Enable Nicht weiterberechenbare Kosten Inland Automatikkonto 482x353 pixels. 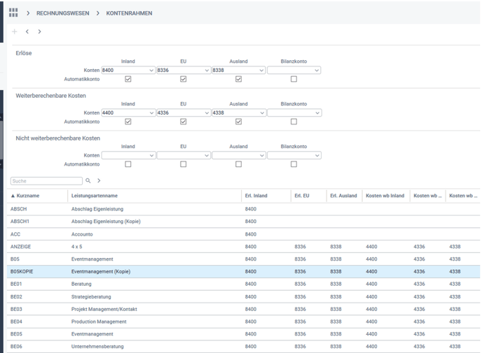[x=128, y=164]
